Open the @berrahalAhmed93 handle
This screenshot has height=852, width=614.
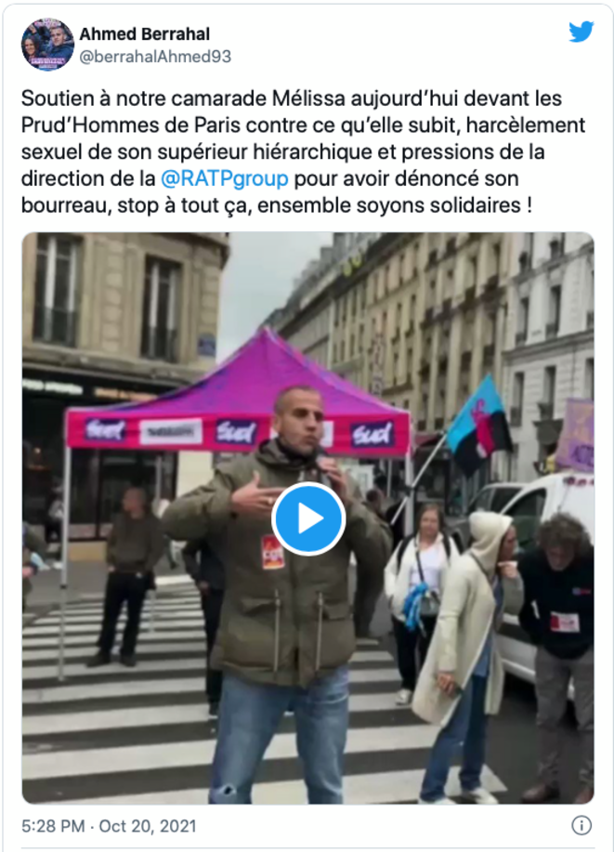click(x=155, y=57)
